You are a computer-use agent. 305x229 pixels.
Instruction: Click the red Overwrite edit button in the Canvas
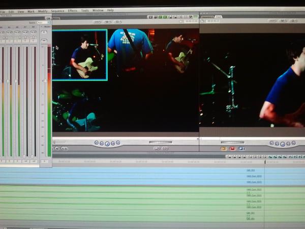[232, 149]
